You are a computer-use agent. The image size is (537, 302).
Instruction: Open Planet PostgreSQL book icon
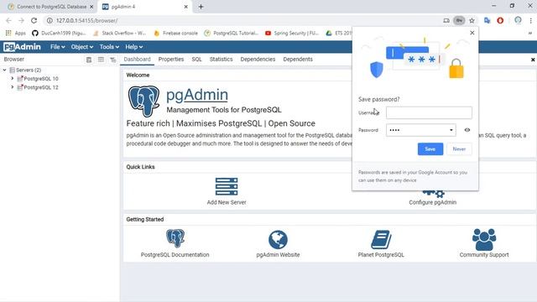[381, 239]
